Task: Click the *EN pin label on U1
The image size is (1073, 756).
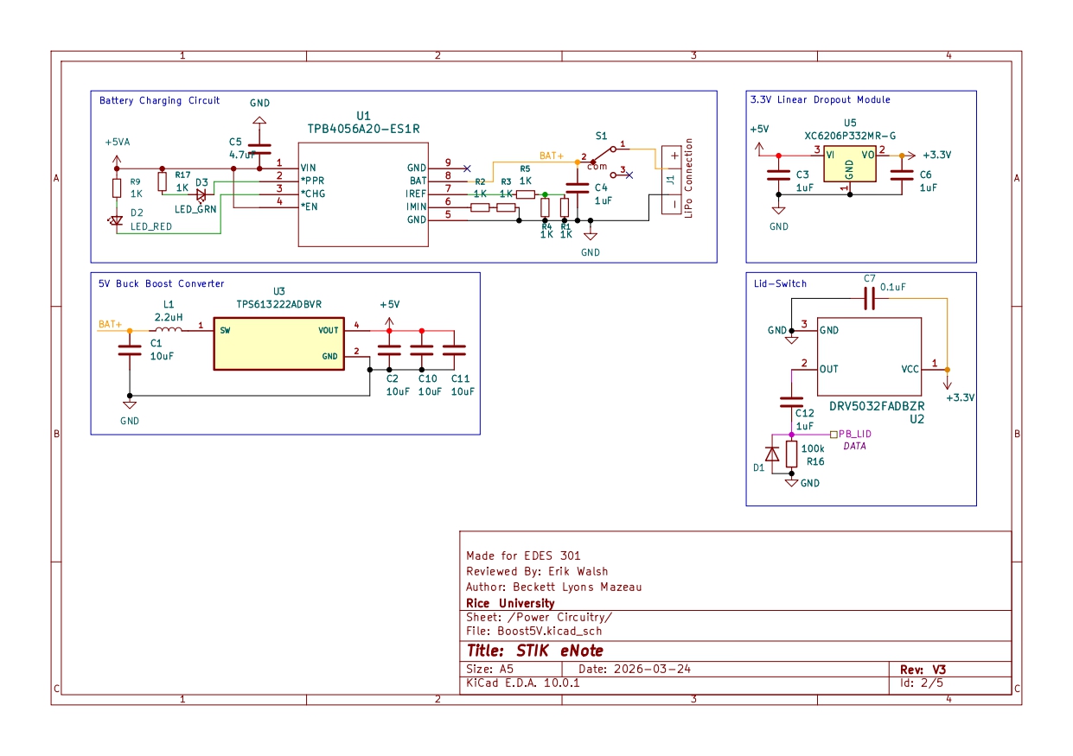Action: (x=310, y=207)
